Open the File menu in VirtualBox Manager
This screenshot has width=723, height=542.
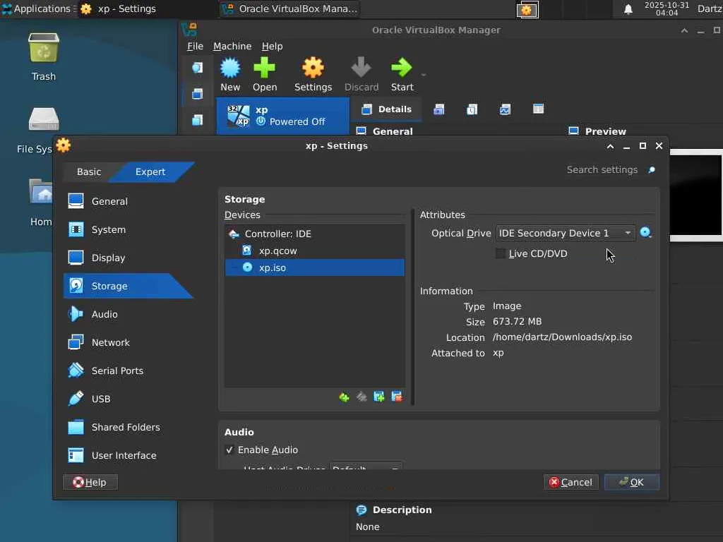pyautogui.click(x=195, y=46)
